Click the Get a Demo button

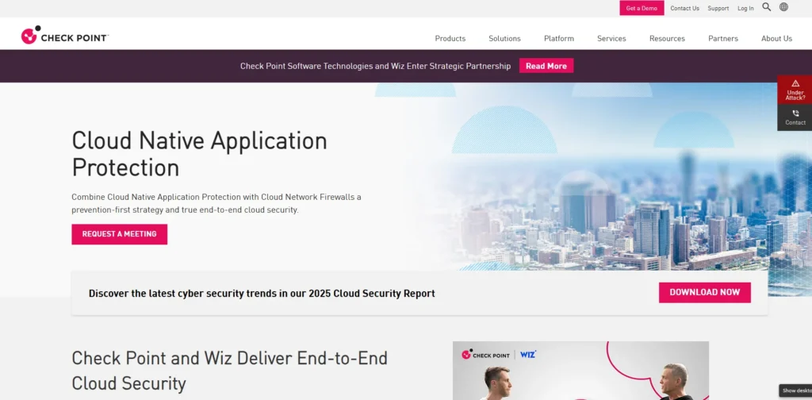click(x=642, y=8)
